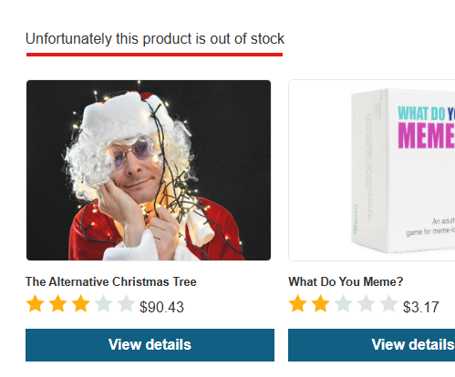Open The Alternative Christmas Tree title link
455x377 pixels.
(111, 281)
